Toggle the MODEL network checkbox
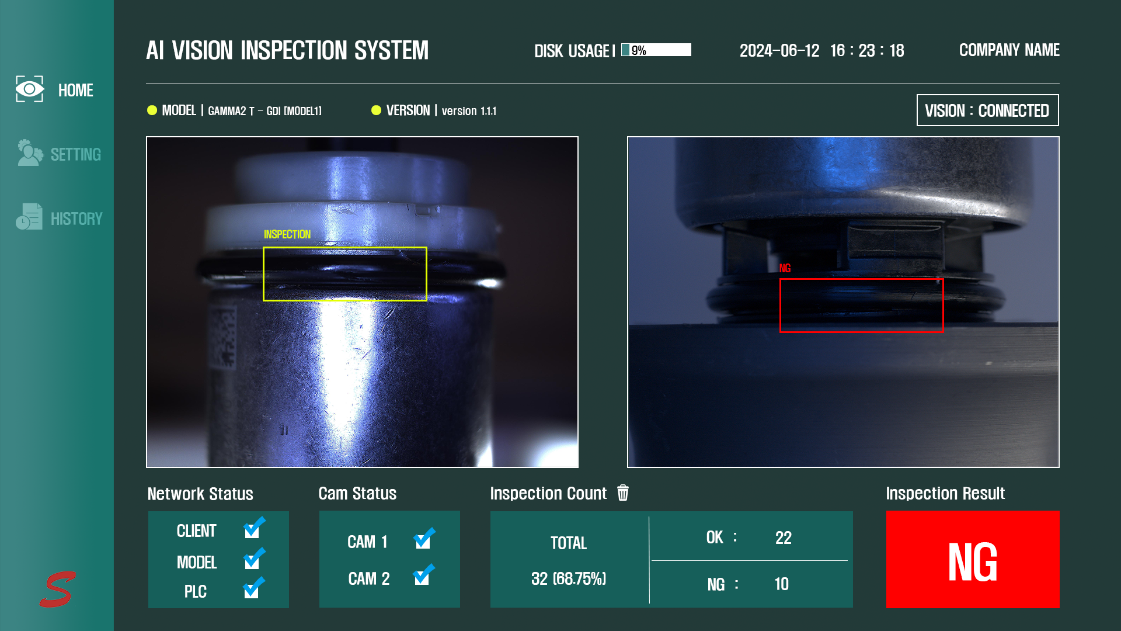The image size is (1121, 631). pyautogui.click(x=253, y=560)
